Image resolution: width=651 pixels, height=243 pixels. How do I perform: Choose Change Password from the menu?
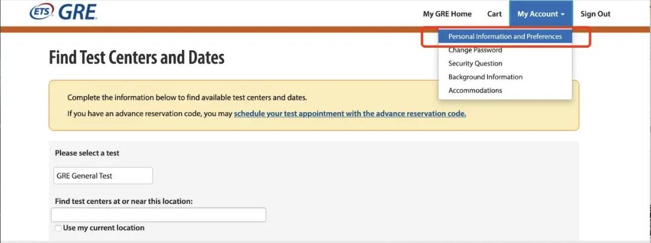[475, 50]
